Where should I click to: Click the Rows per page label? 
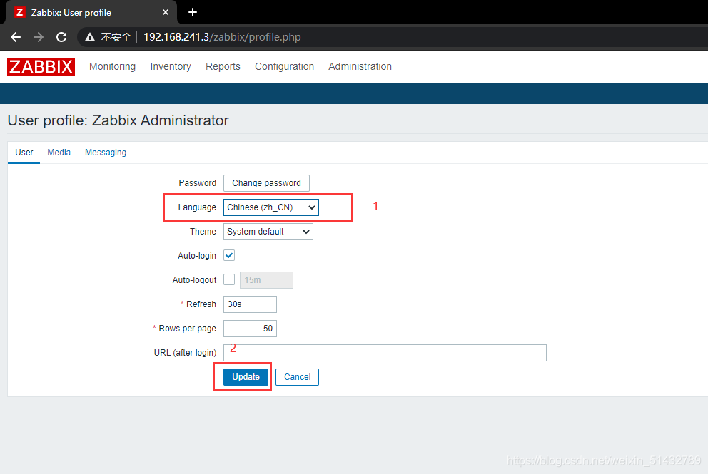tap(187, 329)
